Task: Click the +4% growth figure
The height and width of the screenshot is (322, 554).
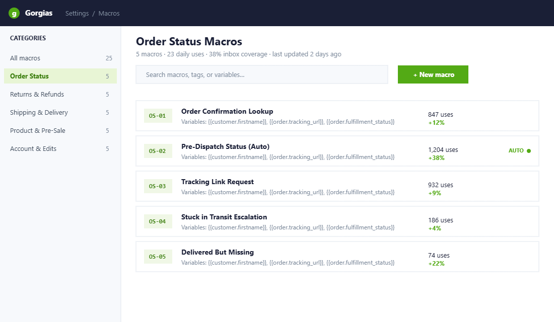Action: (435, 228)
